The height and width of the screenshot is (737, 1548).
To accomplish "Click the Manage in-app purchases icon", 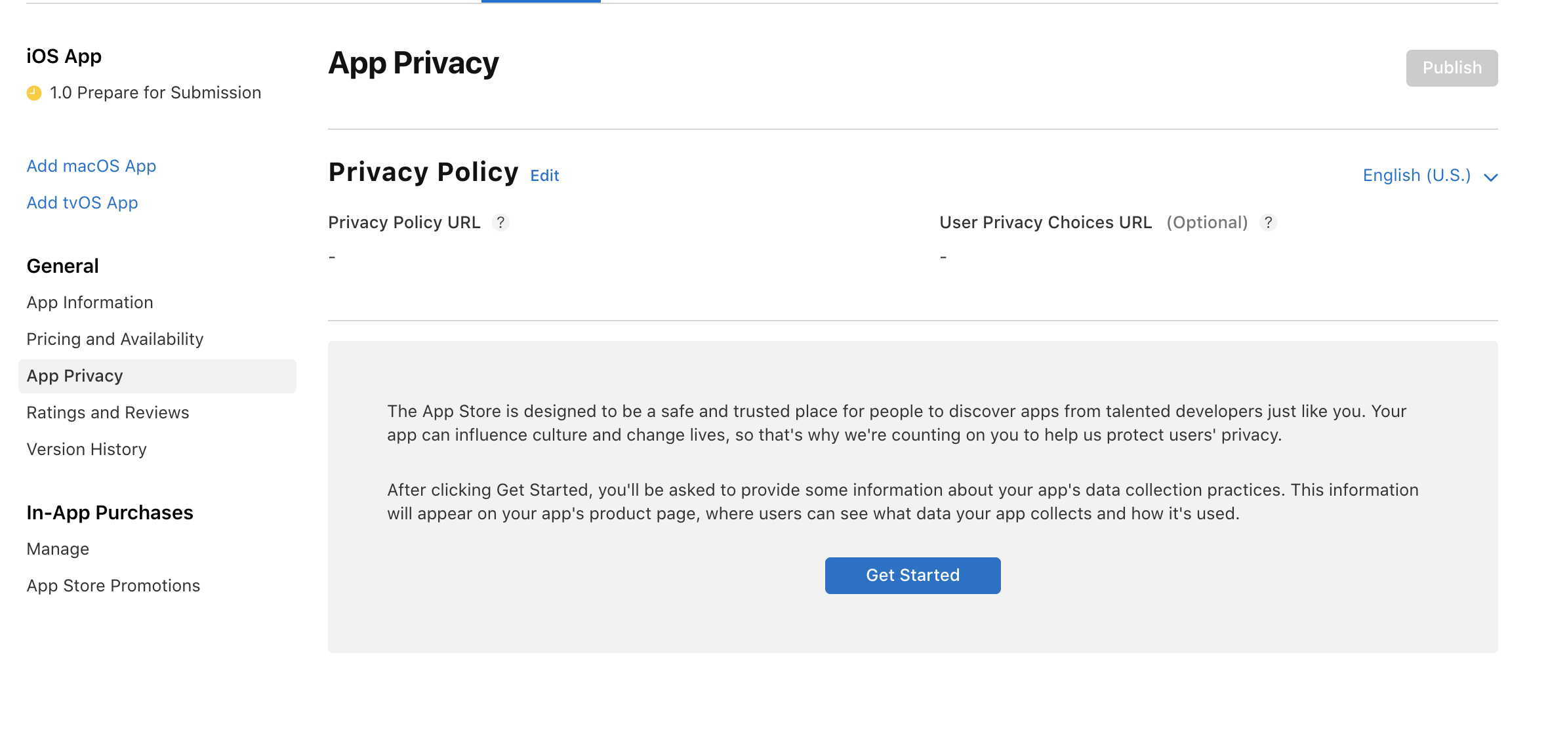I will [x=57, y=549].
